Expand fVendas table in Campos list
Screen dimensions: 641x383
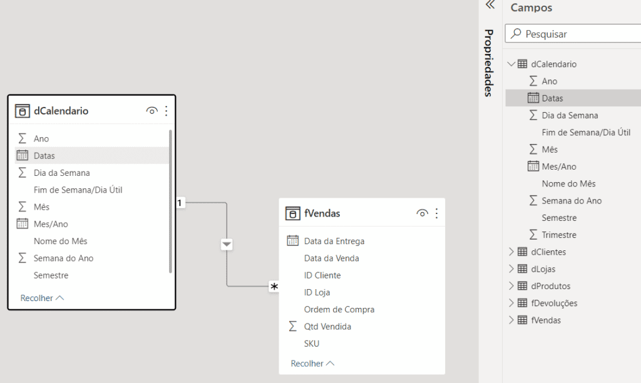click(x=511, y=320)
